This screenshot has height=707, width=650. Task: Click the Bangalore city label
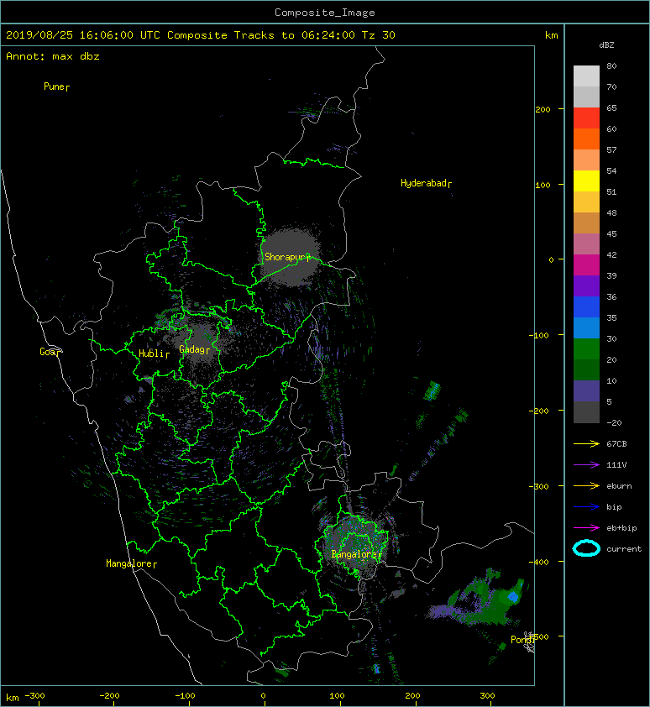tap(356, 554)
